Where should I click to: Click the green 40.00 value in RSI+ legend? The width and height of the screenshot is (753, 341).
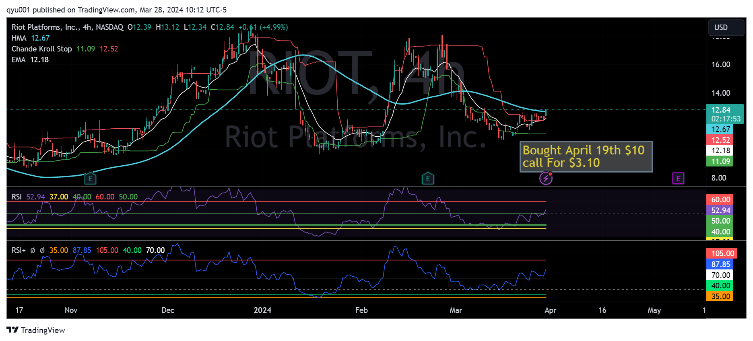(x=132, y=250)
